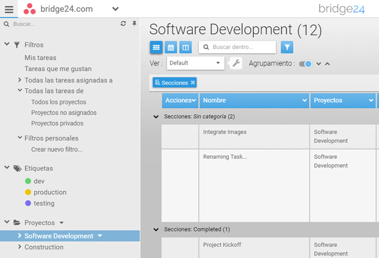379x258 pixels.
Task: Select the Construction project
Action: click(x=44, y=247)
